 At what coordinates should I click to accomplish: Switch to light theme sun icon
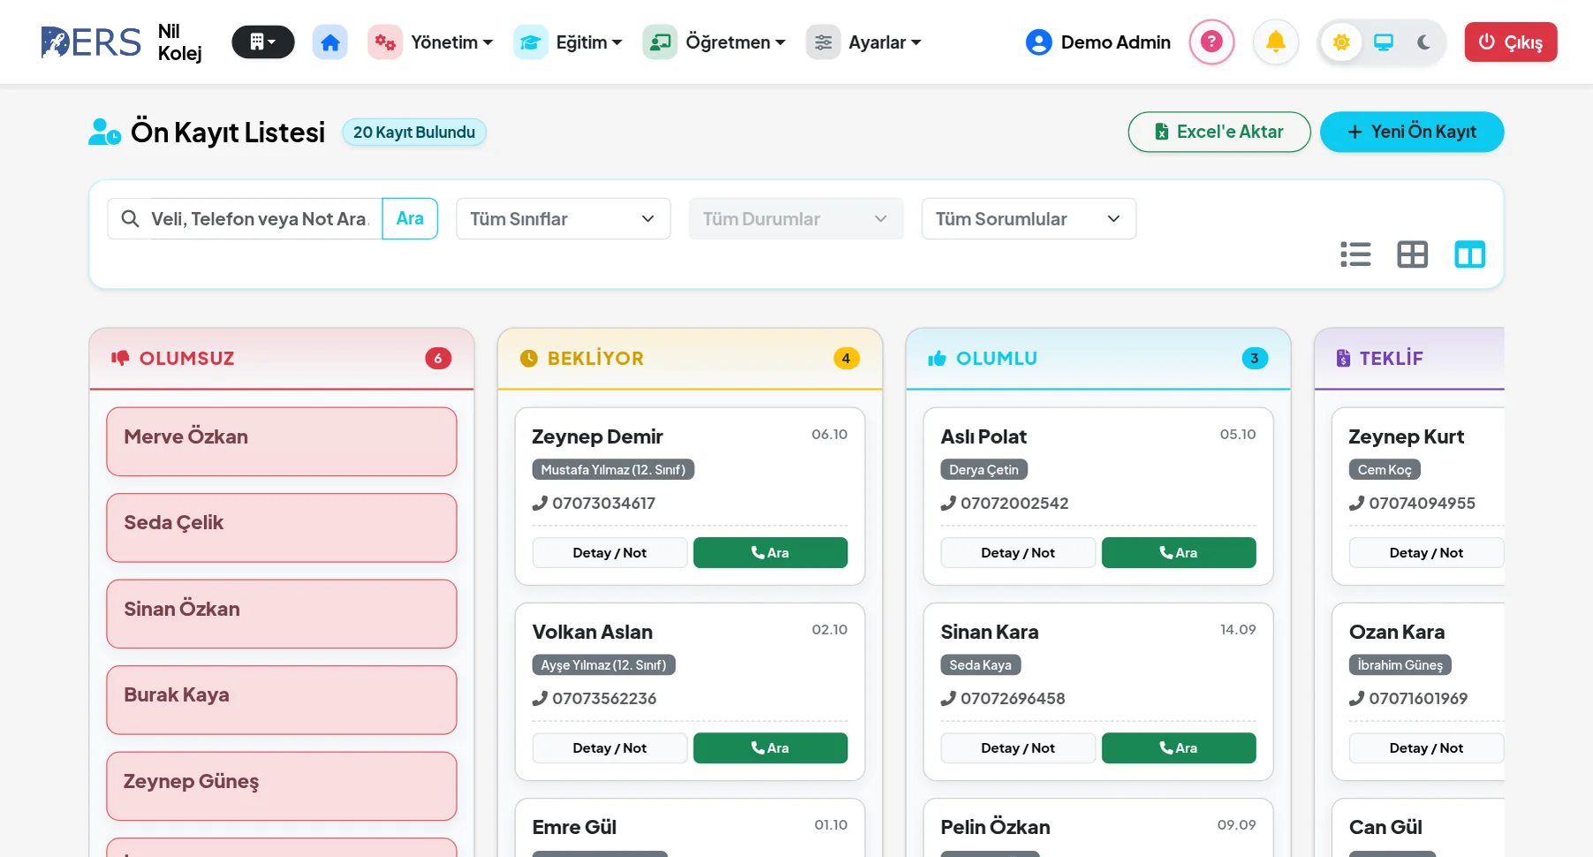[x=1341, y=42]
